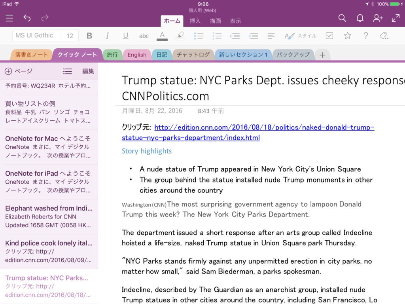Add a new section with plus
The height and width of the screenshot is (304, 405).
[322, 55]
